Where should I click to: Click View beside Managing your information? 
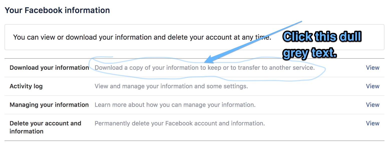point(372,105)
